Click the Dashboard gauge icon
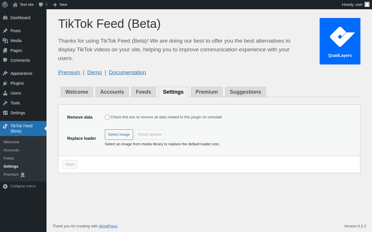This screenshot has width=372, height=232. pyautogui.click(x=5, y=18)
